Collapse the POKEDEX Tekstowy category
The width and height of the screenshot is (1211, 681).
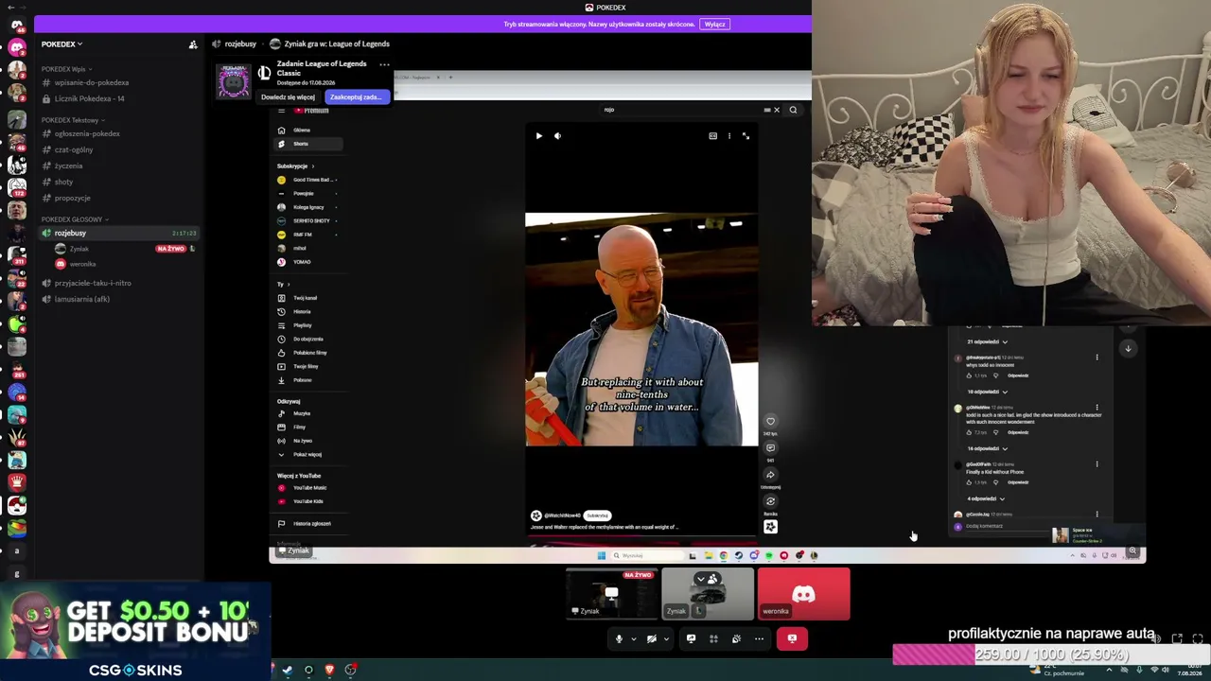pos(72,120)
